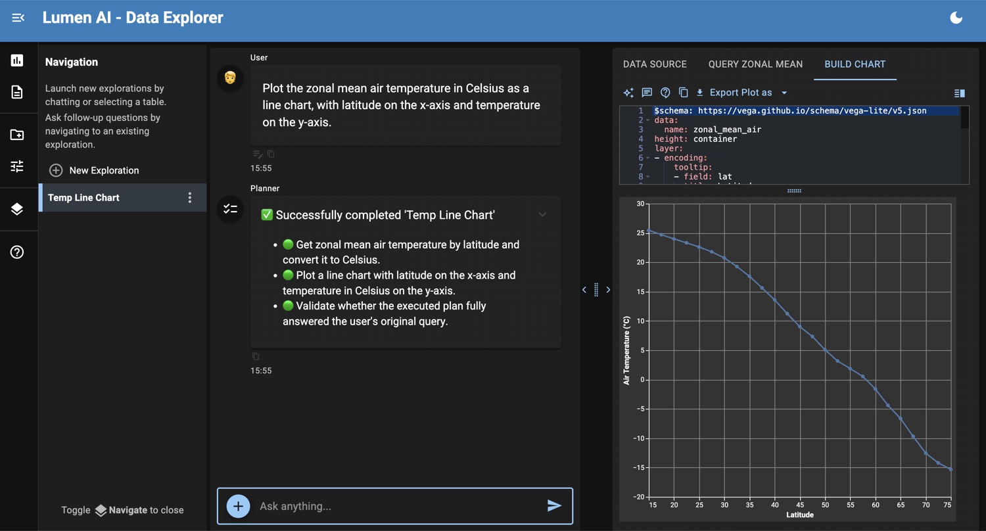The image size is (986, 531).
Task: Copy the chart spec with copy icon
Action: pyautogui.click(x=683, y=93)
